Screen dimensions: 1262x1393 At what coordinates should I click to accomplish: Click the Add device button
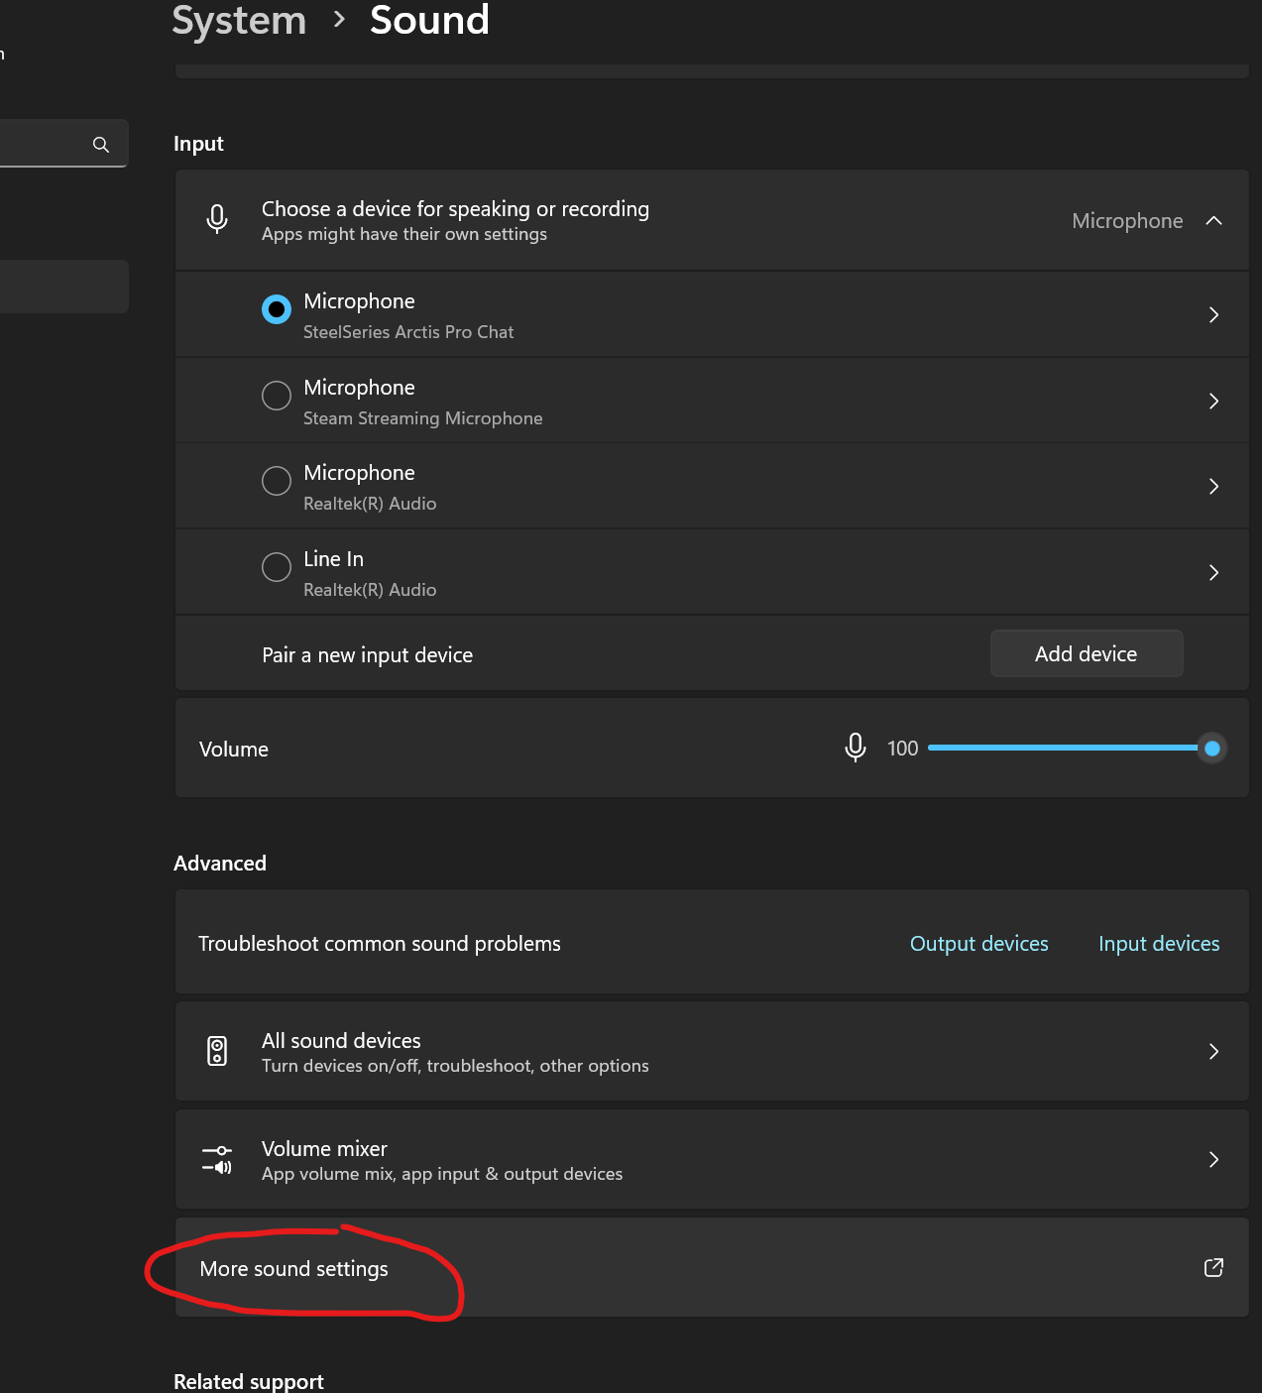[x=1086, y=654]
